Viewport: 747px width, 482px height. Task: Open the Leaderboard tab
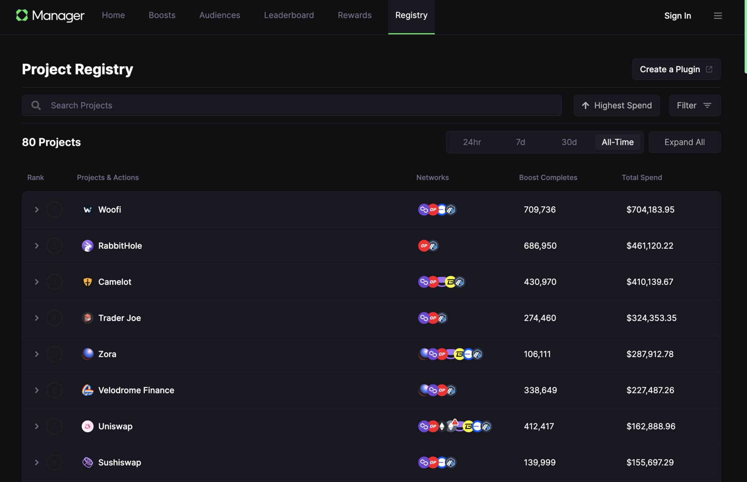[x=289, y=15]
